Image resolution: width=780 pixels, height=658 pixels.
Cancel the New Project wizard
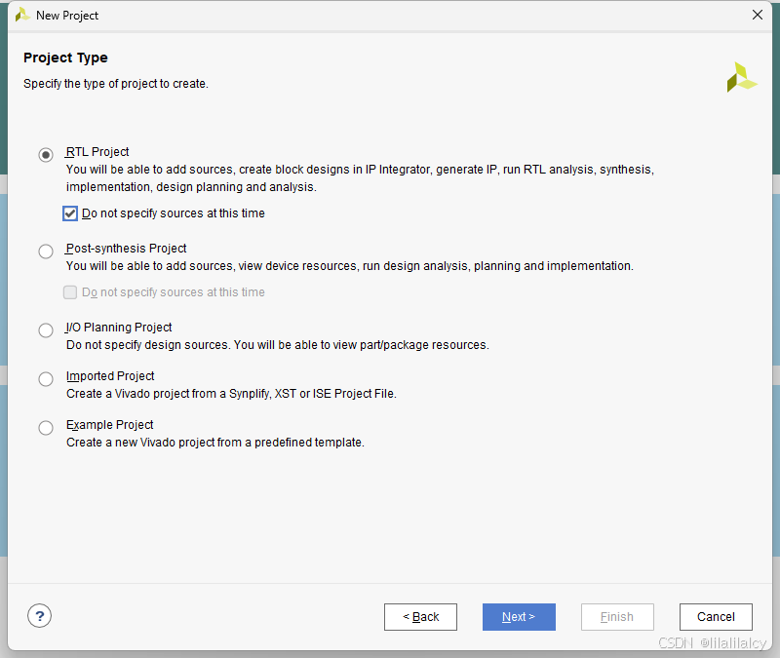(x=716, y=617)
